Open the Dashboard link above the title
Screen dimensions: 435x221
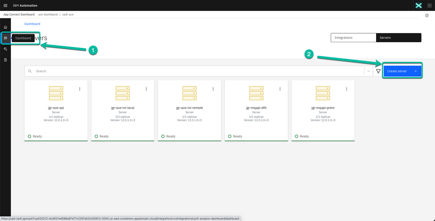click(x=32, y=23)
